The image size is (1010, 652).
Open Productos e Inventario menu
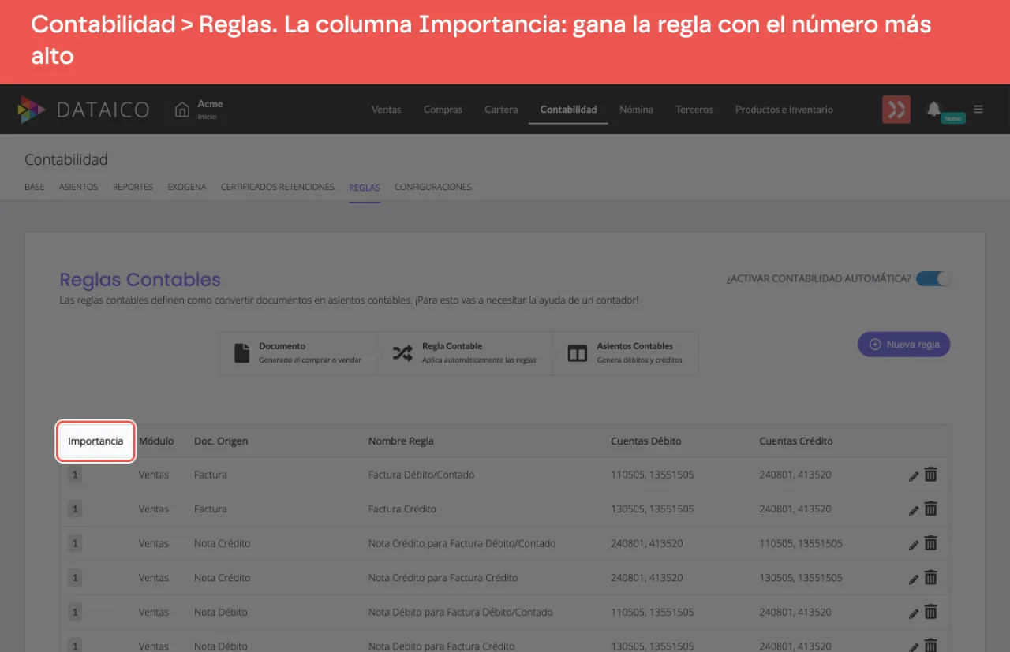point(784,110)
